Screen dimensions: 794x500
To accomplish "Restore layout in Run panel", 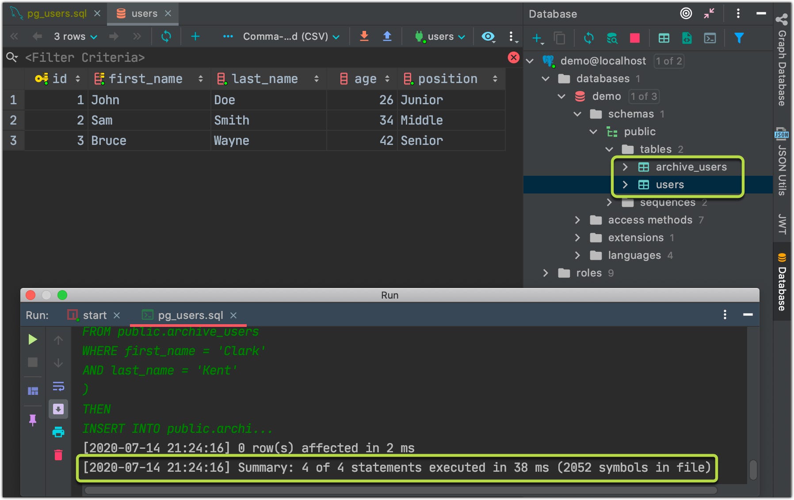I will tap(33, 391).
